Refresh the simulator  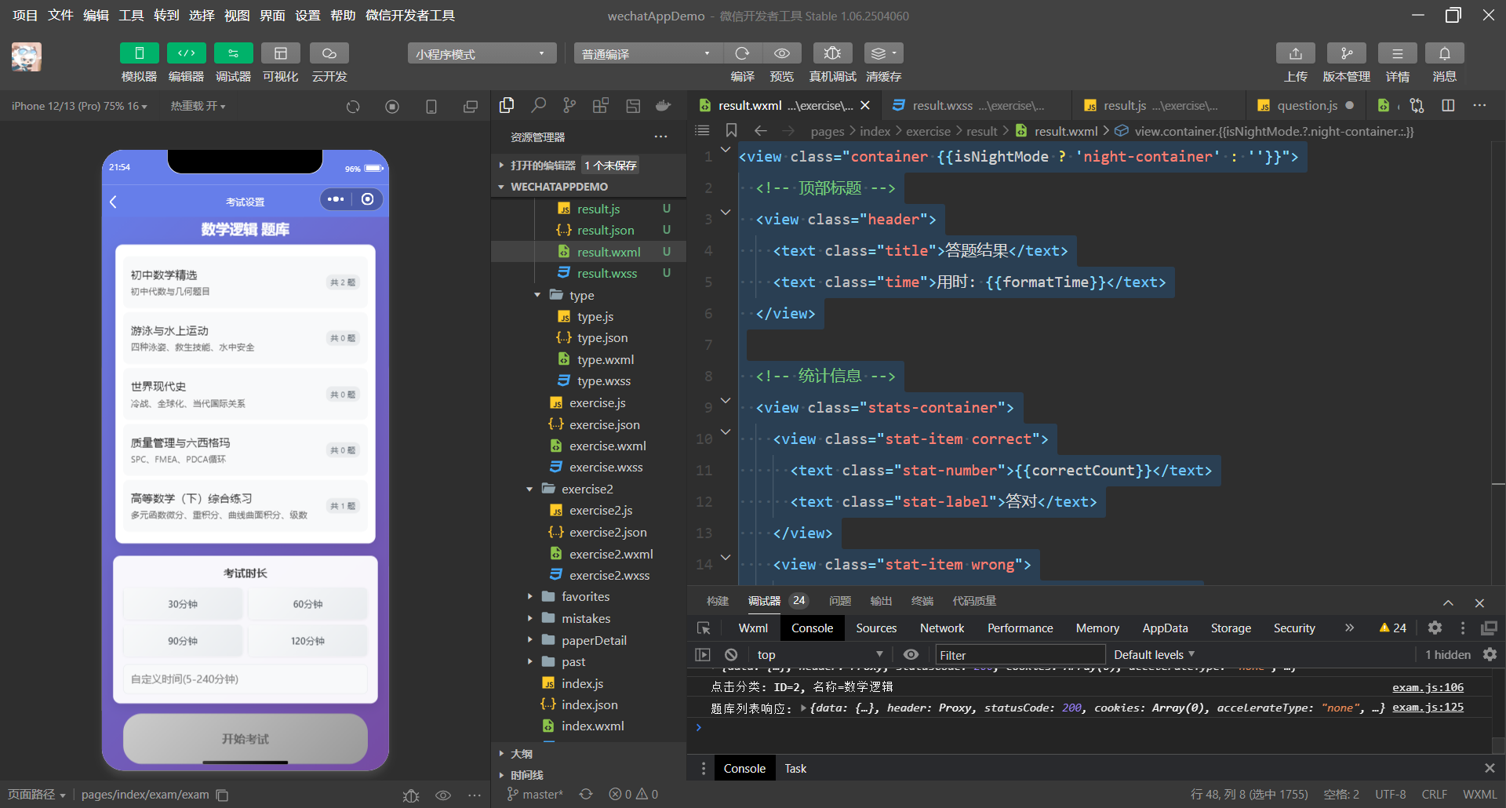[353, 107]
